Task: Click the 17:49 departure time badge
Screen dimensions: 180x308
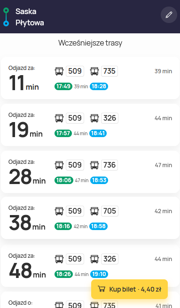Action: (x=63, y=86)
